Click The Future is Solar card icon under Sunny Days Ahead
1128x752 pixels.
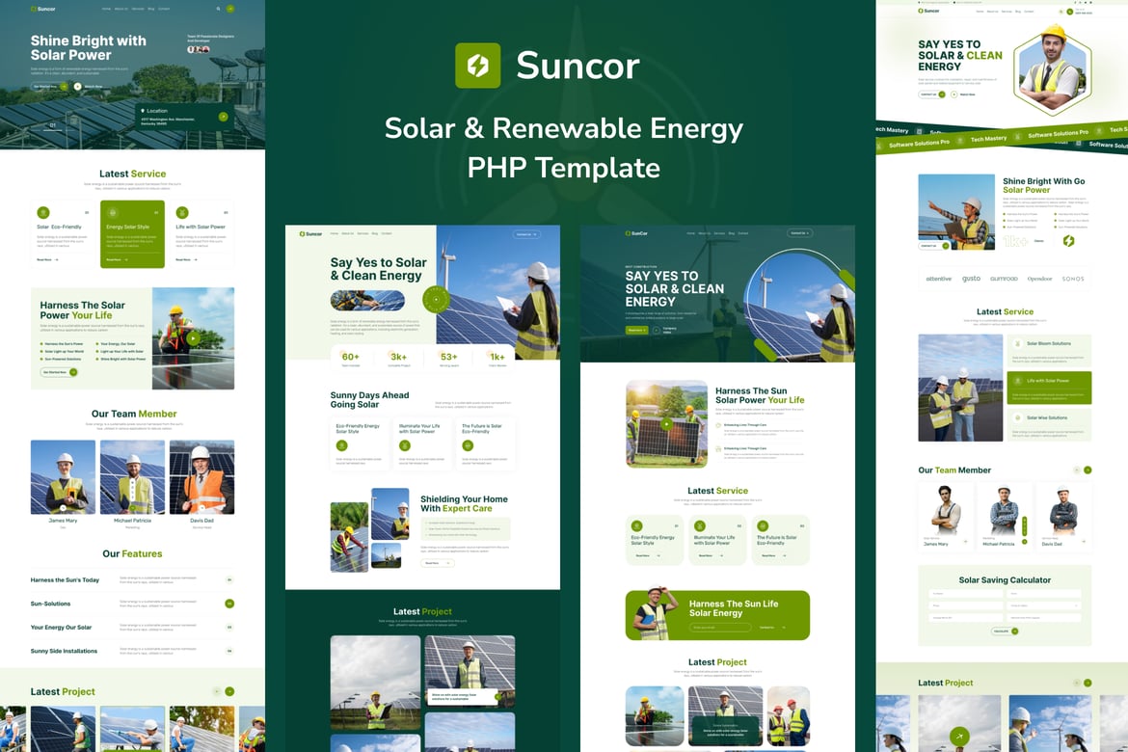tap(467, 446)
